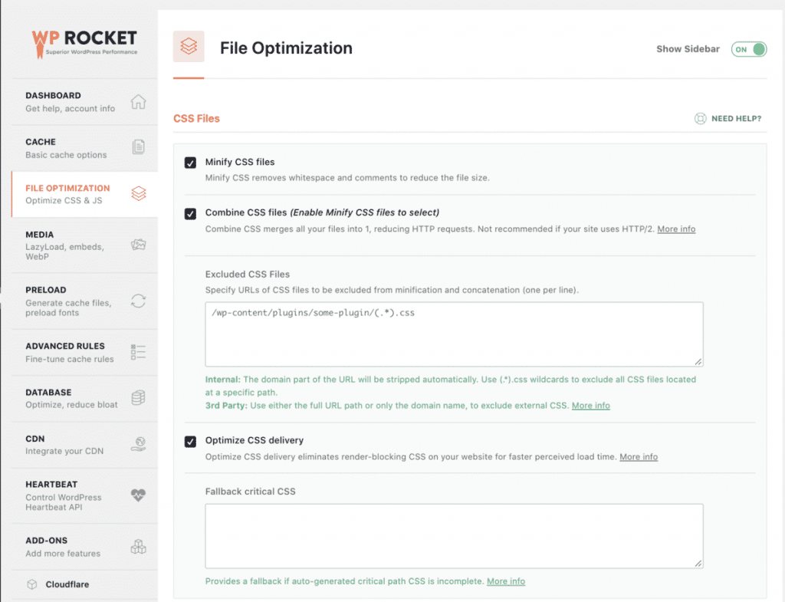785x602 pixels.
Task: Click inside the Fallback critical CSS textarea
Action: pos(454,536)
